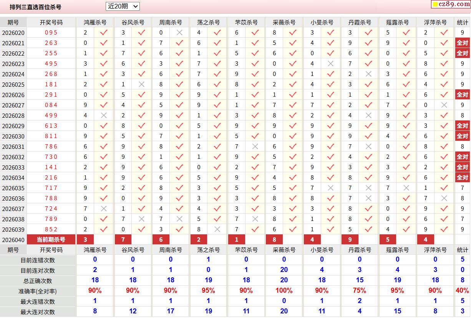Viewport: 471px width, 318px height.
Task: Click the 全对 badge in row 2026029
Action: coord(463,126)
